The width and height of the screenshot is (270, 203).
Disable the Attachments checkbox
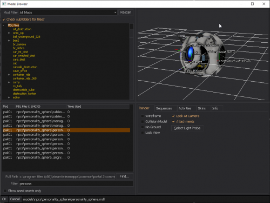(173, 122)
